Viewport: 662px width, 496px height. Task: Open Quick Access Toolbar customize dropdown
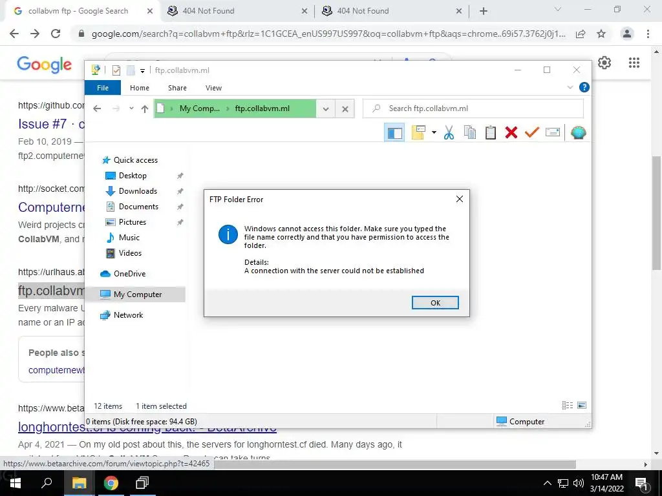point(143,71)
